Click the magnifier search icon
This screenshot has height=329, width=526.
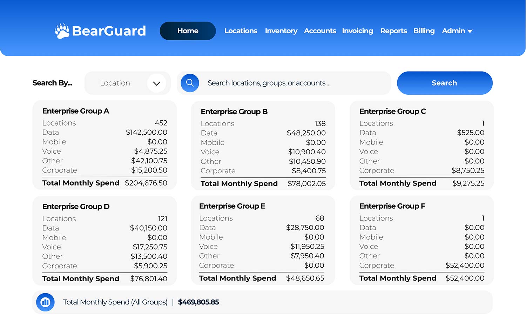[x=190, y=83]
